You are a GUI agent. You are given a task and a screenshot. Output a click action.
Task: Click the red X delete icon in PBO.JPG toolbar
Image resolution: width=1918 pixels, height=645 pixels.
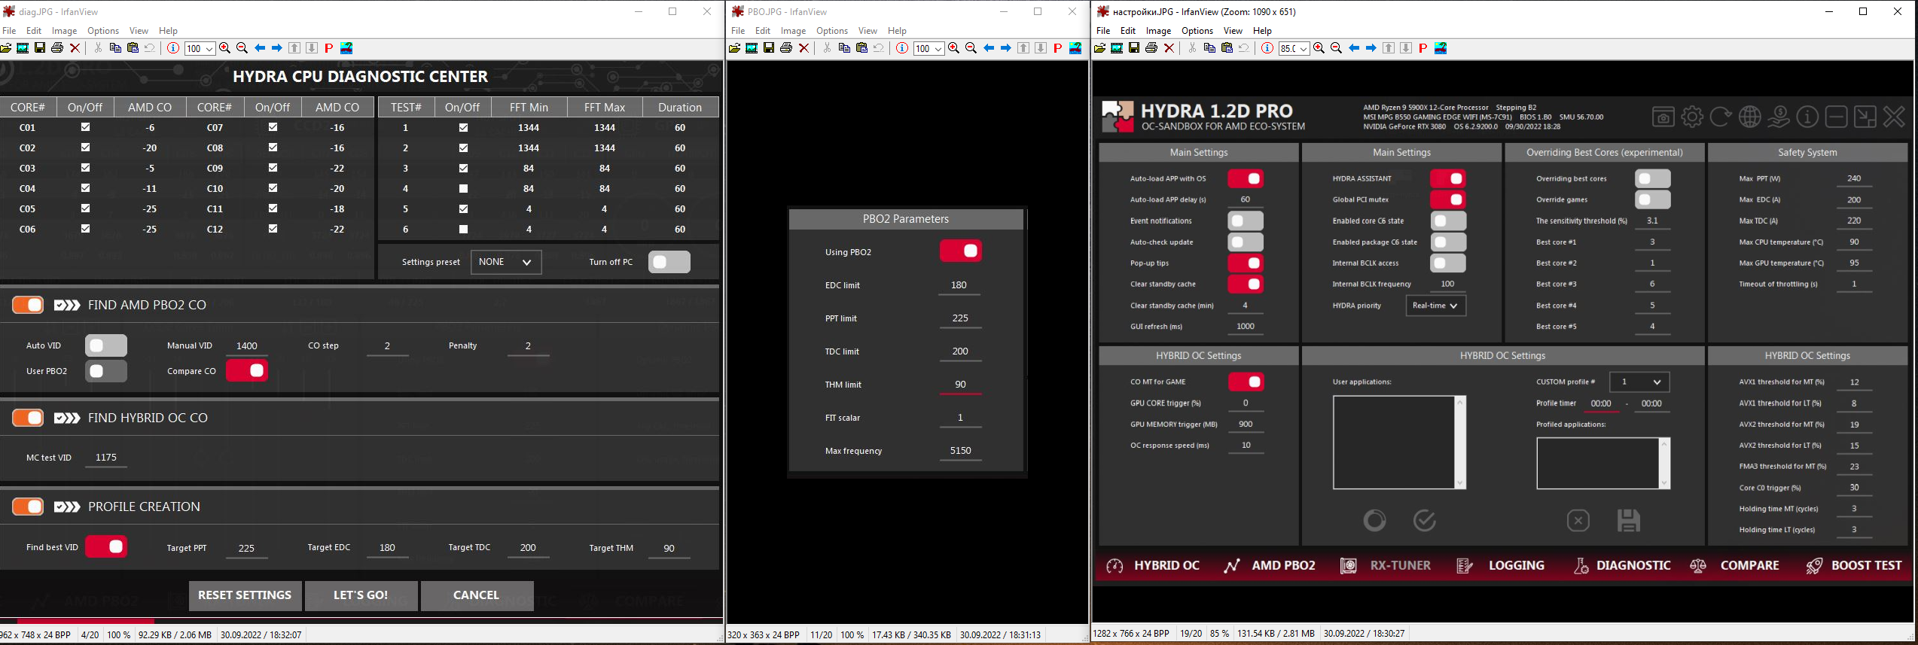(x=804, y=48)
